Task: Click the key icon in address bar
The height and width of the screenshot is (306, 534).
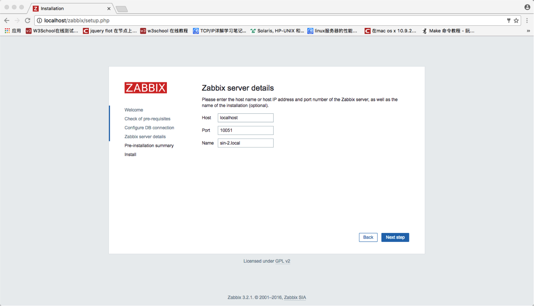Action: click(x=509, y=20)
